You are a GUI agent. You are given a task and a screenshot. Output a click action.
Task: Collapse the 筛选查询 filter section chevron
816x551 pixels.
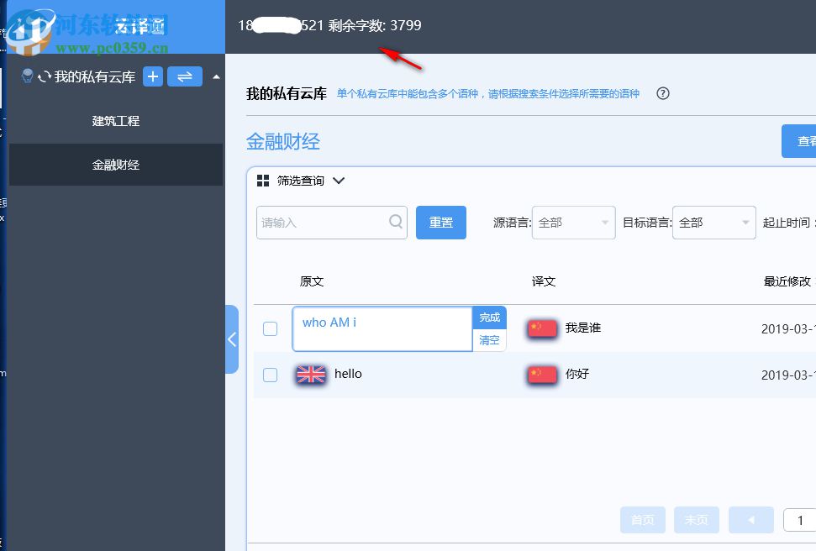(339, 180)
